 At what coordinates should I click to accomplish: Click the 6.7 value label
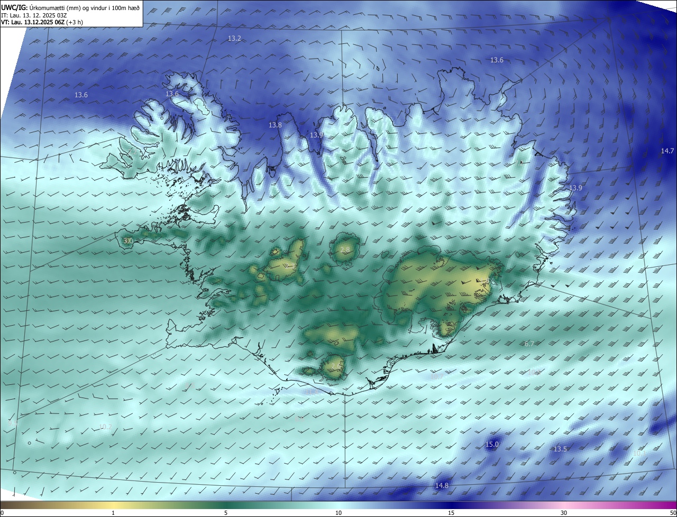pos(529,344)
